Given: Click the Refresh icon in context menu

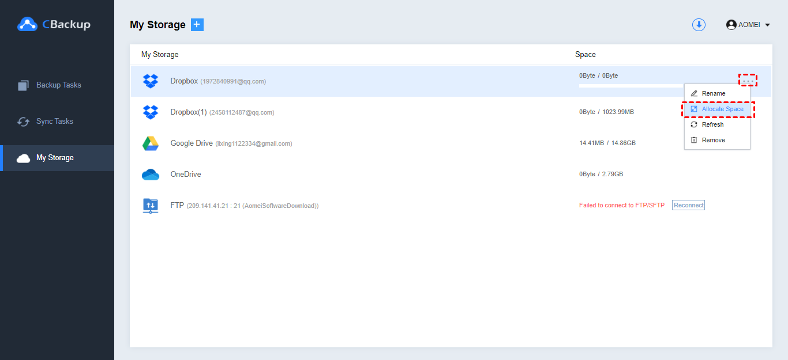Looking at the screenshot, I should (694, 124).
